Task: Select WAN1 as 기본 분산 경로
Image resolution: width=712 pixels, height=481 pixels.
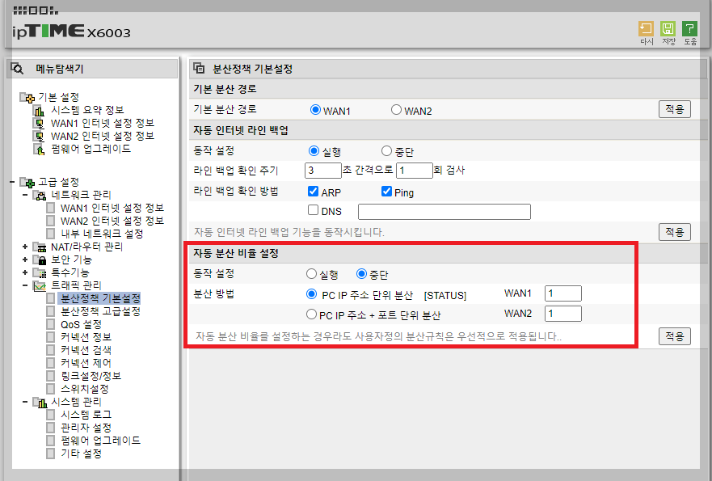Action: pos(315,110)
